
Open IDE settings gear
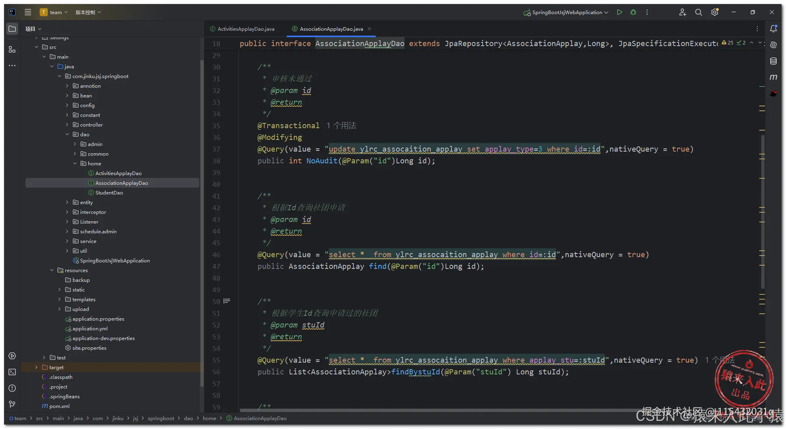715,12
